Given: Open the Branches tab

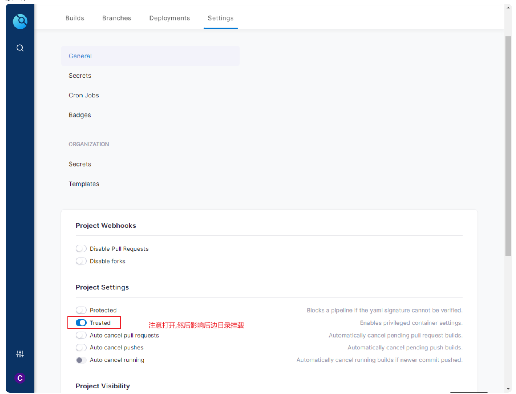Looking at the screenshot, I should pos(117,18).
